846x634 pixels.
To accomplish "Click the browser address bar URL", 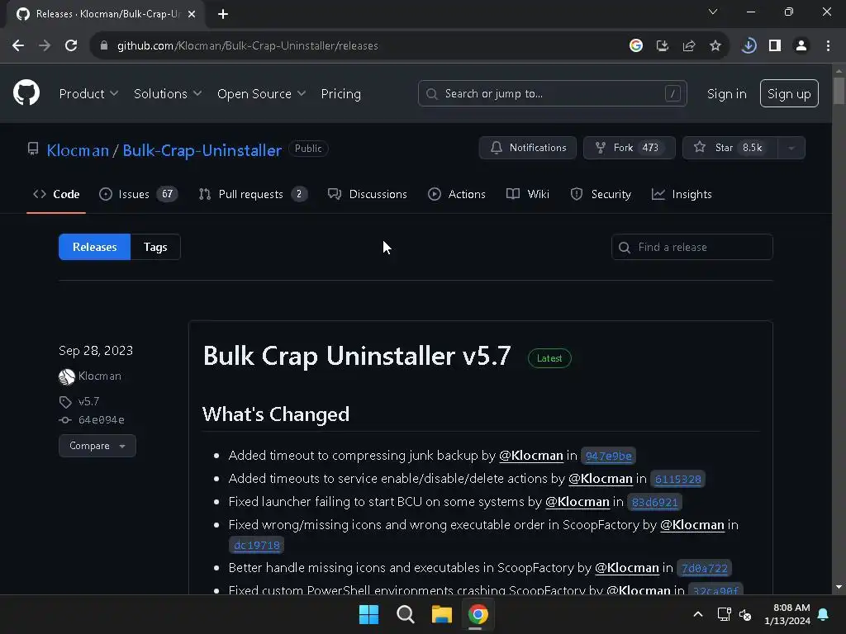I will click(247, 46).
